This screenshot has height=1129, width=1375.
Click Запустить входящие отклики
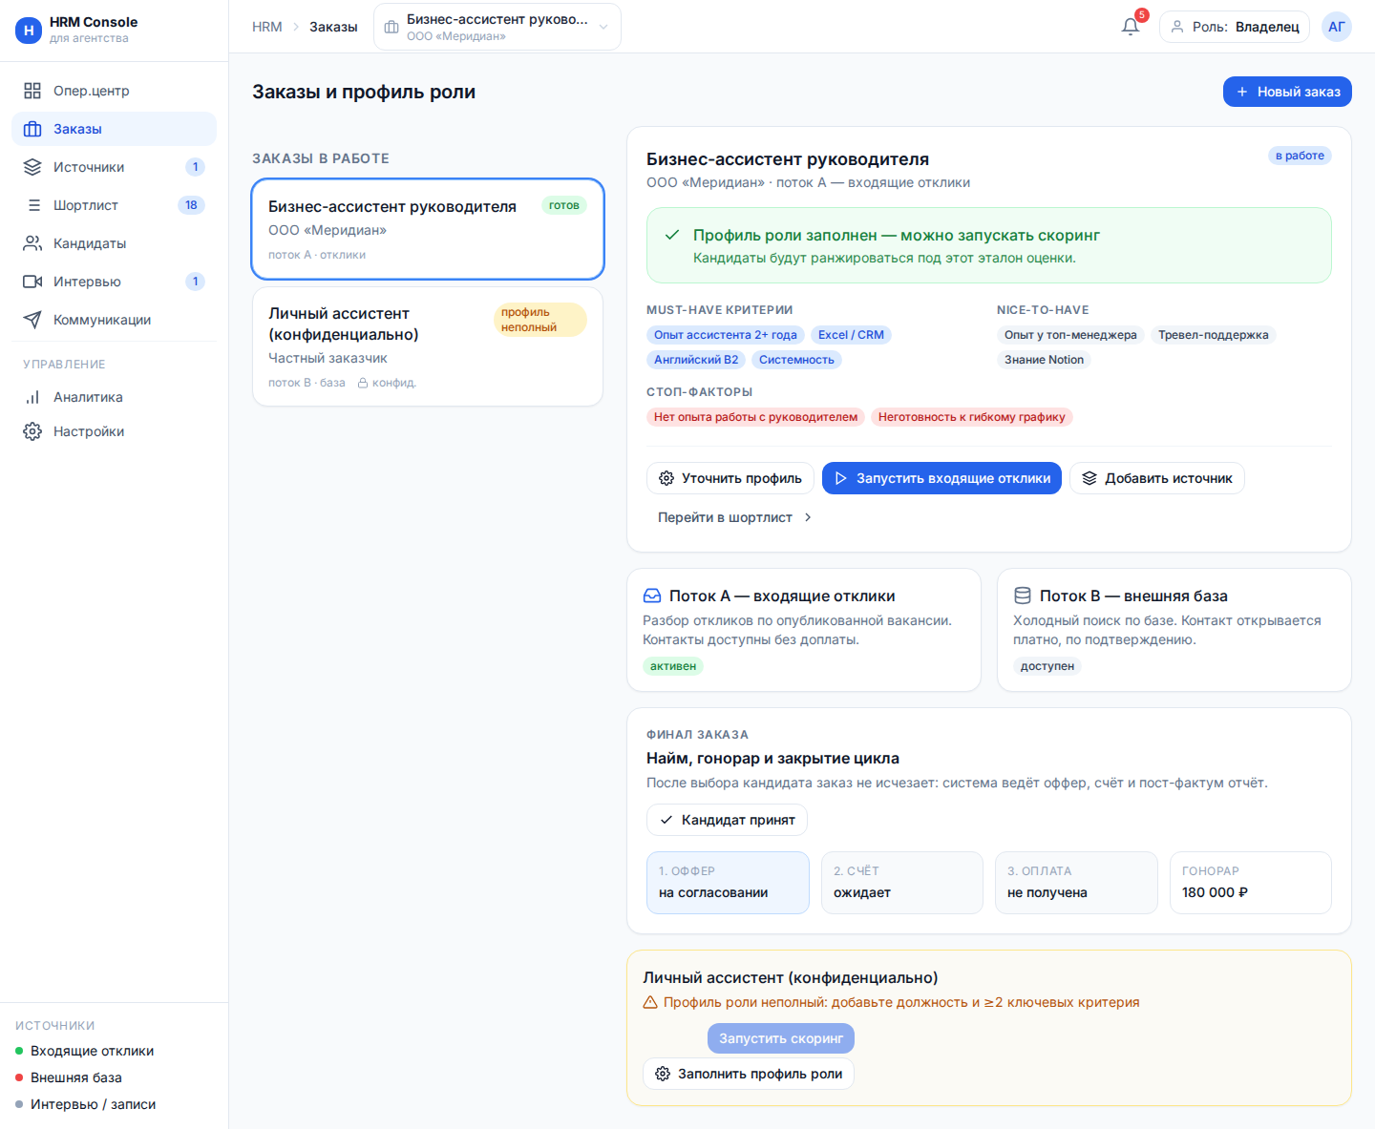941,478
